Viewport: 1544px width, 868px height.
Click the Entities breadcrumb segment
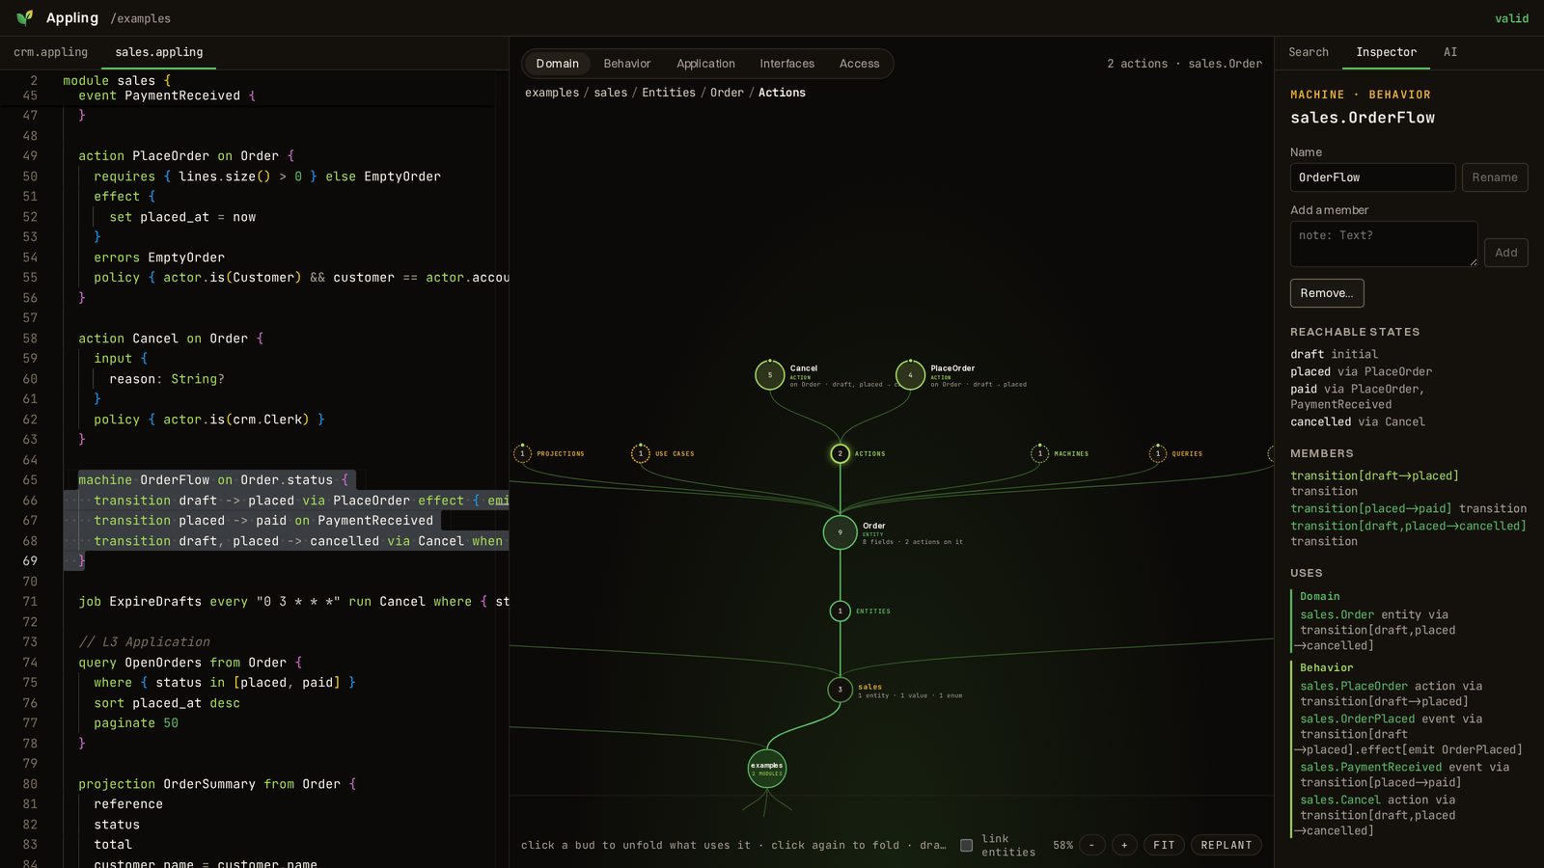tap(669, 93)
